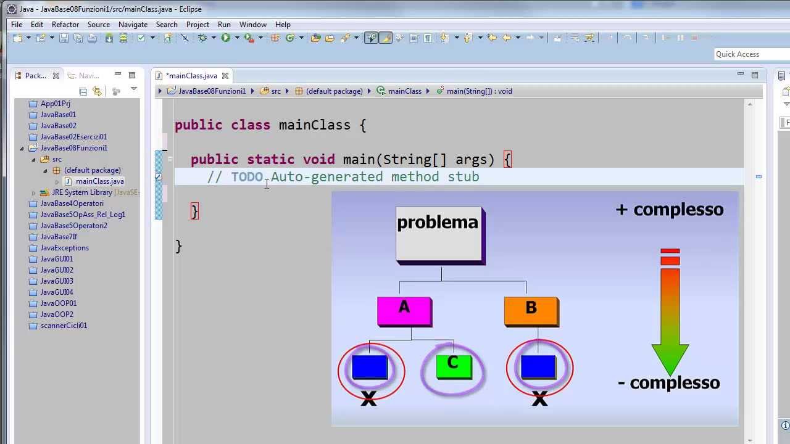Collapse the JavaBase08Funzioni1 project node

22,148
